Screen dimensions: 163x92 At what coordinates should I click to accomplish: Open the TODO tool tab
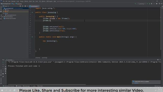click(40, 86)
